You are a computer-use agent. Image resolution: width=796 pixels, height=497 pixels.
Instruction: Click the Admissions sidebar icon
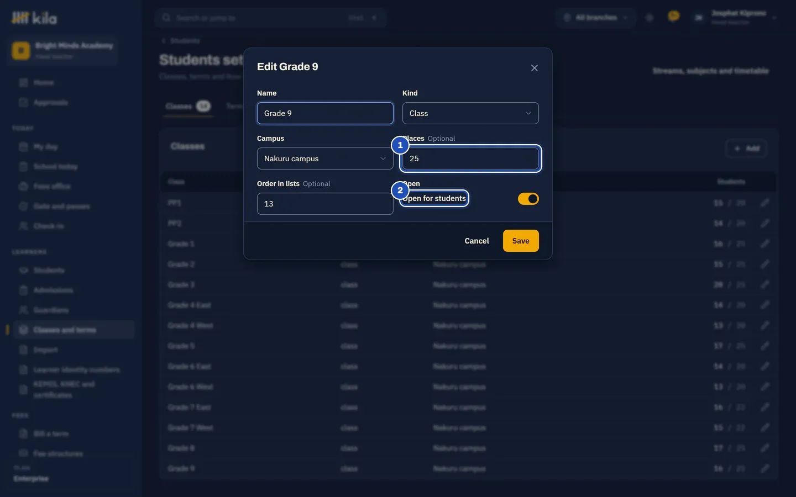[x=23, y=290]
